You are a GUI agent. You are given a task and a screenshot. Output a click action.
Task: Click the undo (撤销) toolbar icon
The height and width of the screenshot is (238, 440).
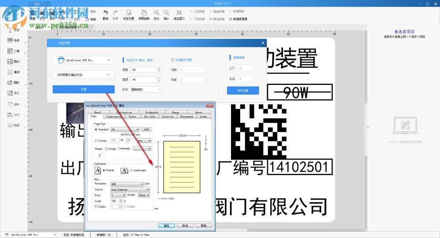click(106, 13)
